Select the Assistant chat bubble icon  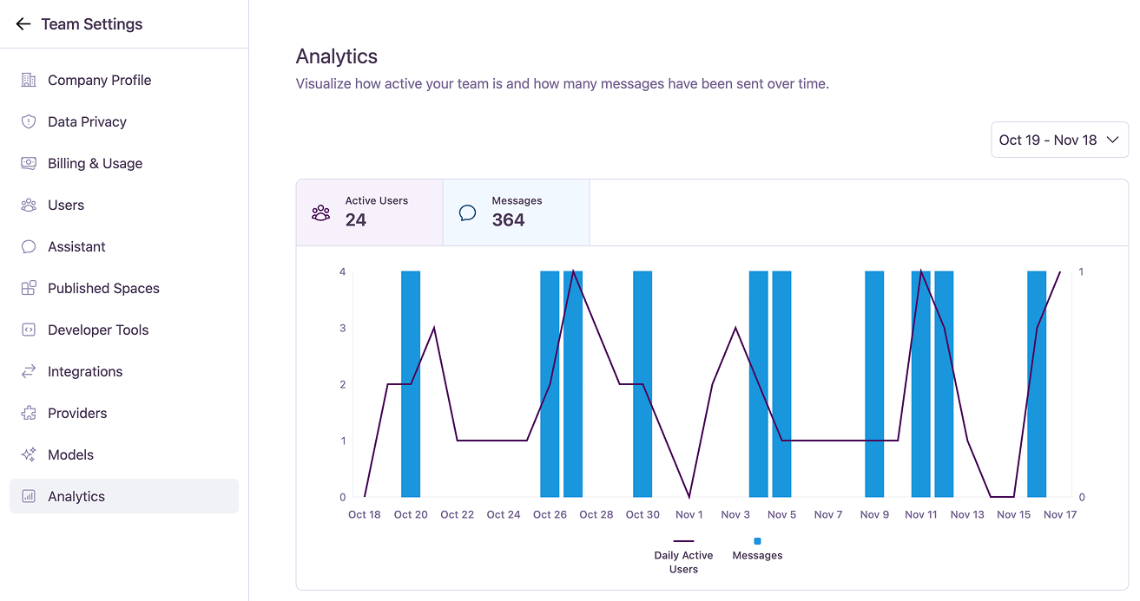coord(28,246)
